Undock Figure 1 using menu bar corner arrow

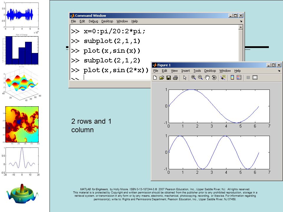coord(279,71)
